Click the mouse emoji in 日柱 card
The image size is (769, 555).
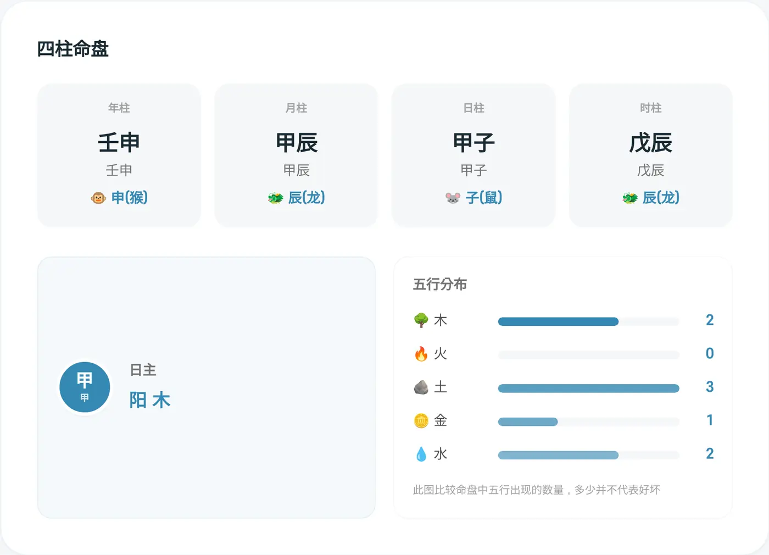[x=453, y=198]
